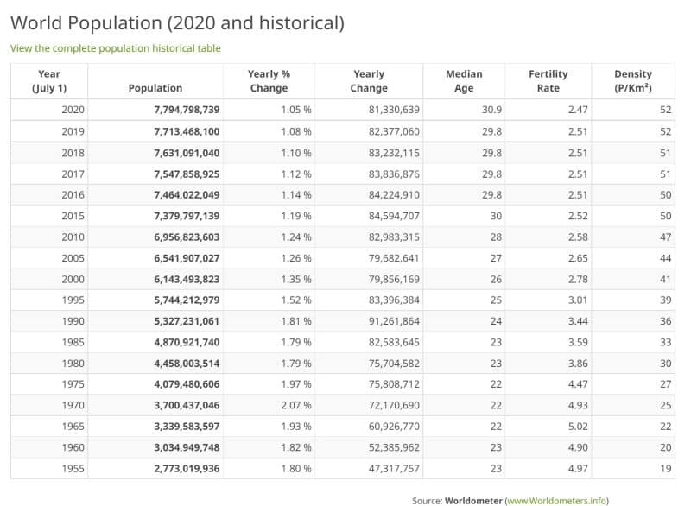The width and height of the screenshot is (691, 506).
Task: Click the Year (July 1) column header
Action: tap(49, 80)
